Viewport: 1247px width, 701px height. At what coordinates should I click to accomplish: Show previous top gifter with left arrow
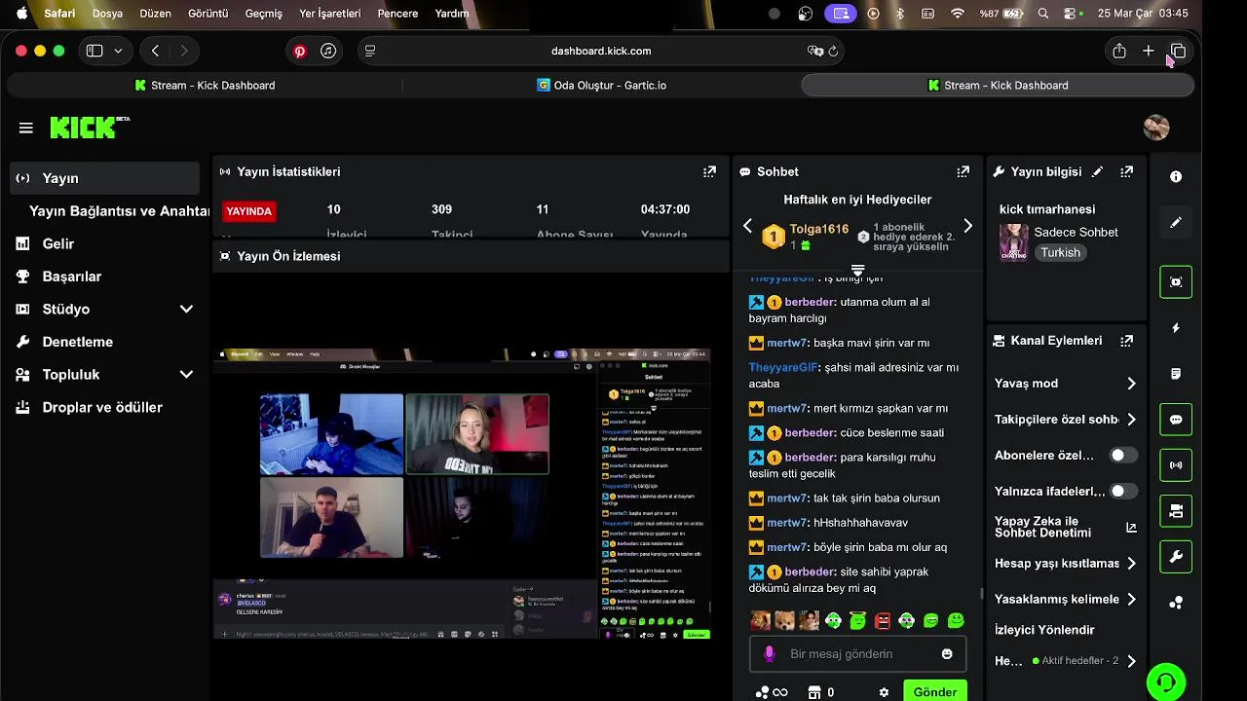(747, 226)
